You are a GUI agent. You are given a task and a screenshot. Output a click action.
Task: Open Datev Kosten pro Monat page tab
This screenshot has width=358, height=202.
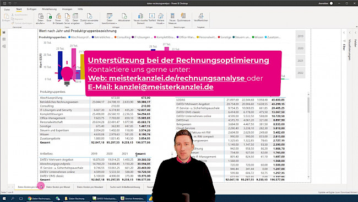click(x=58, y=187)
